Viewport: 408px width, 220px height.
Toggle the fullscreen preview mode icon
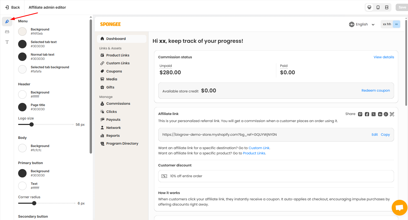pyautogui.click(x=387, y=7)
